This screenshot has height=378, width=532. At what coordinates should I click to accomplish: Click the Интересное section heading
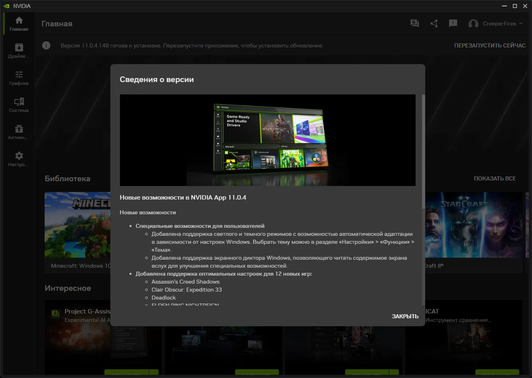coord(68,288)
